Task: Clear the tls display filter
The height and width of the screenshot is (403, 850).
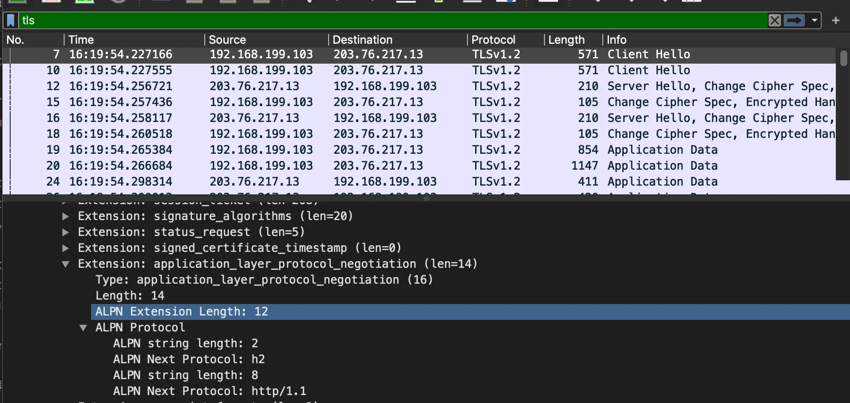Action: coord(774,20)
